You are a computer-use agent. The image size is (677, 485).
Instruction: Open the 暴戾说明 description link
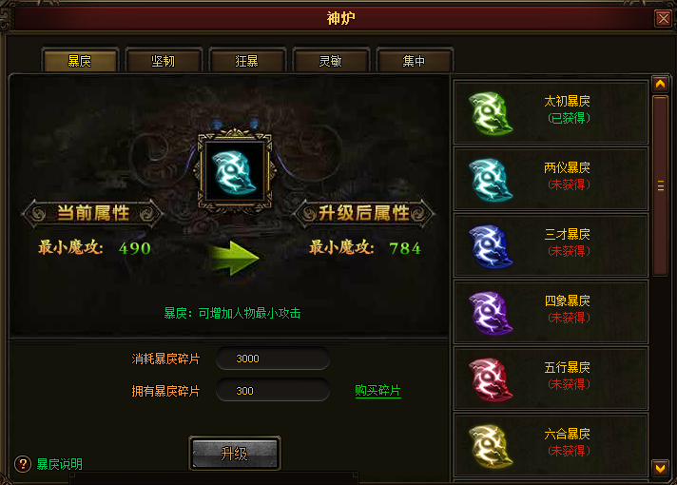click(60, 464)
